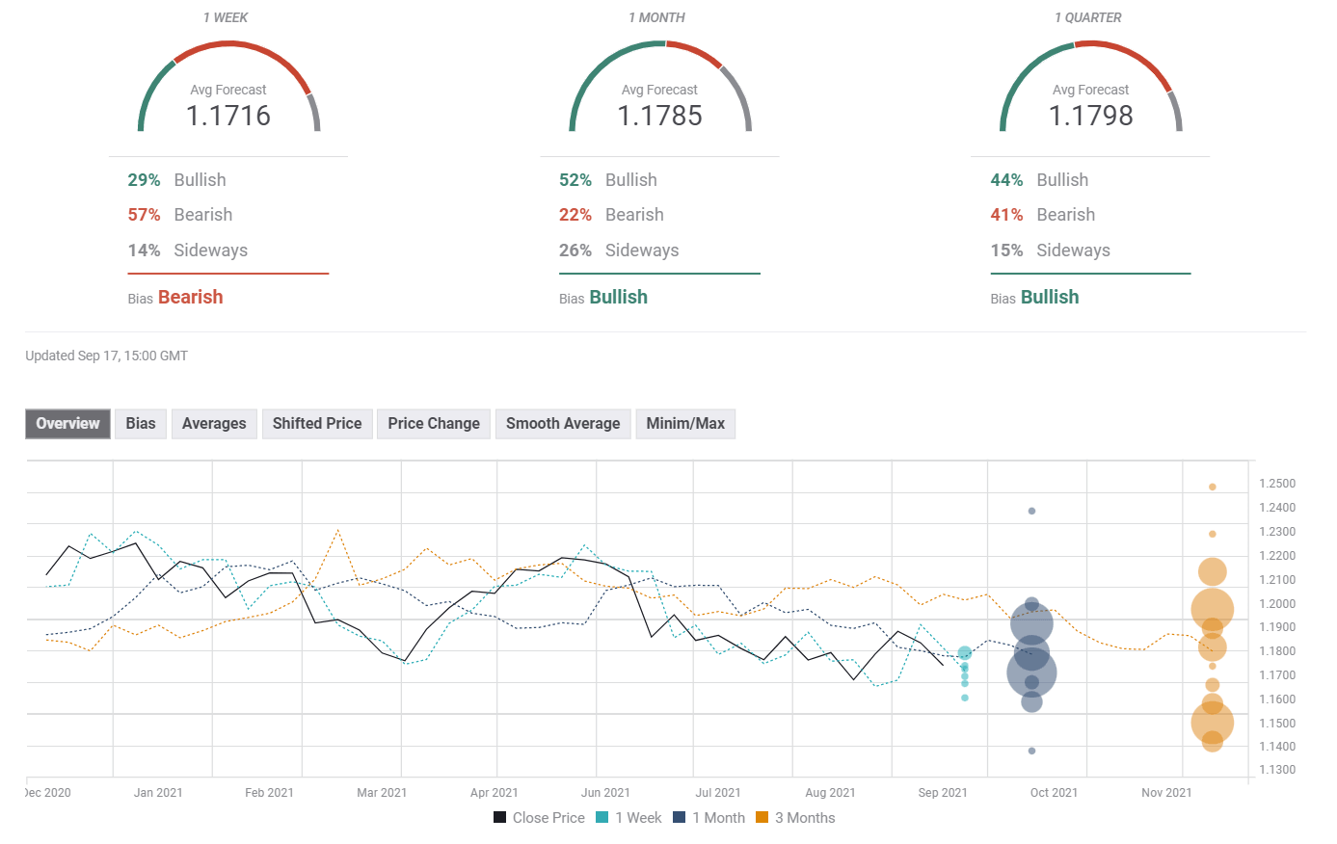Toggle the 1 Week legend item

(629, 818)
